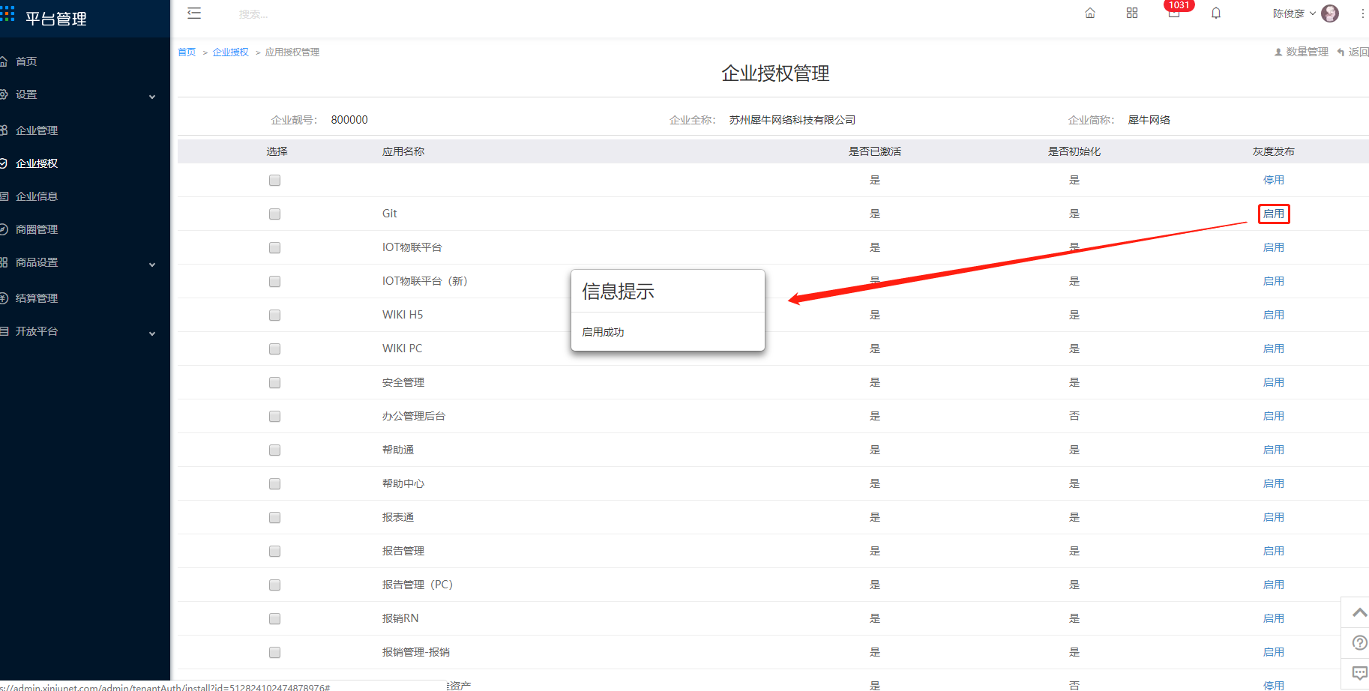
Task: Open the notification bell icon
Action: (1216, 13)
